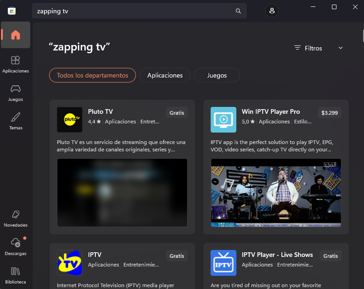Screen dimensions: 364x289
Task: Click the "zapping tv" results heading
Action: 79,47
